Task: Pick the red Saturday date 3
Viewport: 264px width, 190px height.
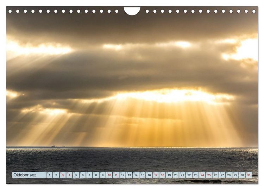Action: click(x=63, y=175)
